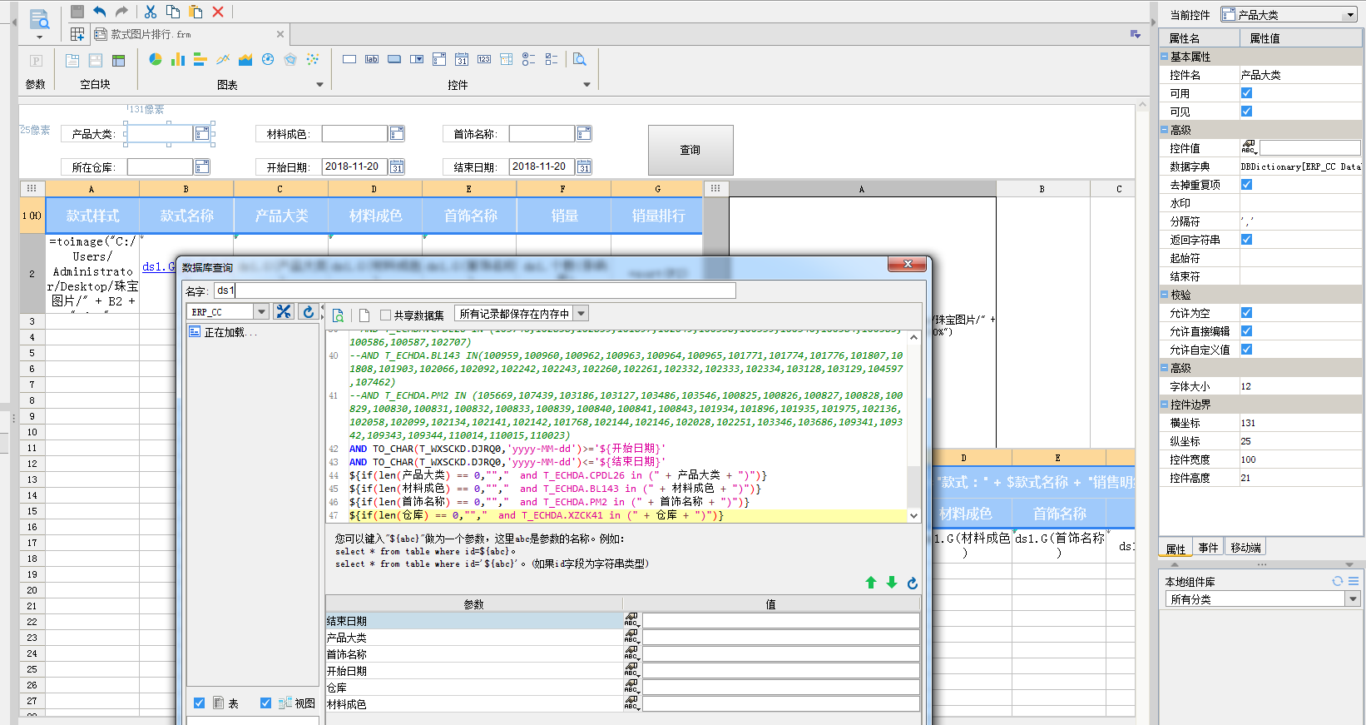Refresh the parameter list in query dialog

tap(913, 583)
